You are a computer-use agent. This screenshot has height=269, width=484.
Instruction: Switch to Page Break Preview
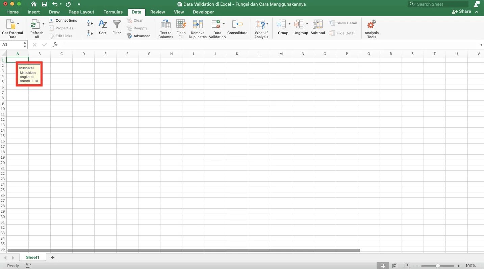pos(407,266)
